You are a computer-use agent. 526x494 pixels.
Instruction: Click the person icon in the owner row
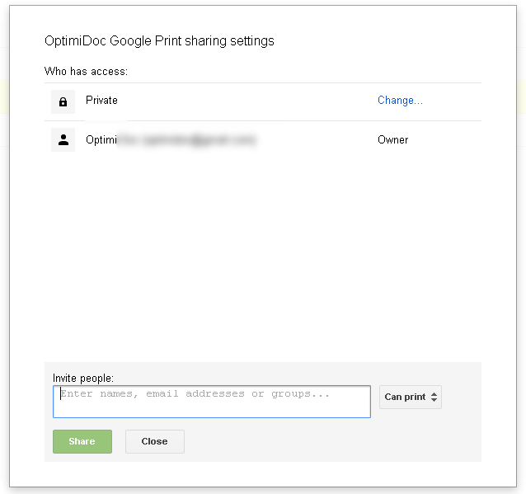pyautogui.click(x=63, y=140)
